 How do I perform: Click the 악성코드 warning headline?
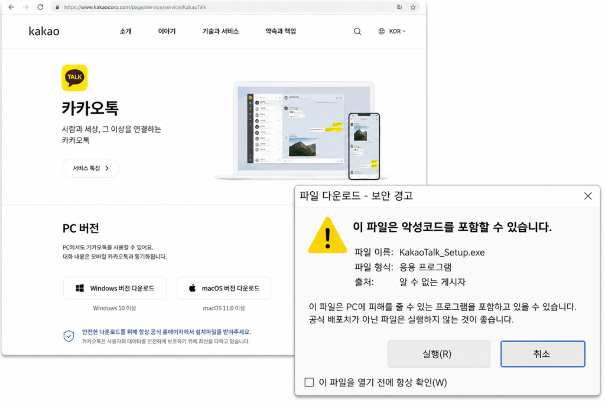click(452, 227)
